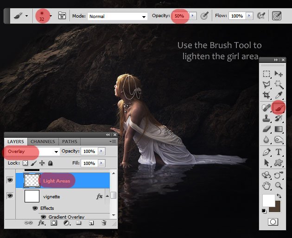Click the white foreground color swatch

click(x=268, y=200)
